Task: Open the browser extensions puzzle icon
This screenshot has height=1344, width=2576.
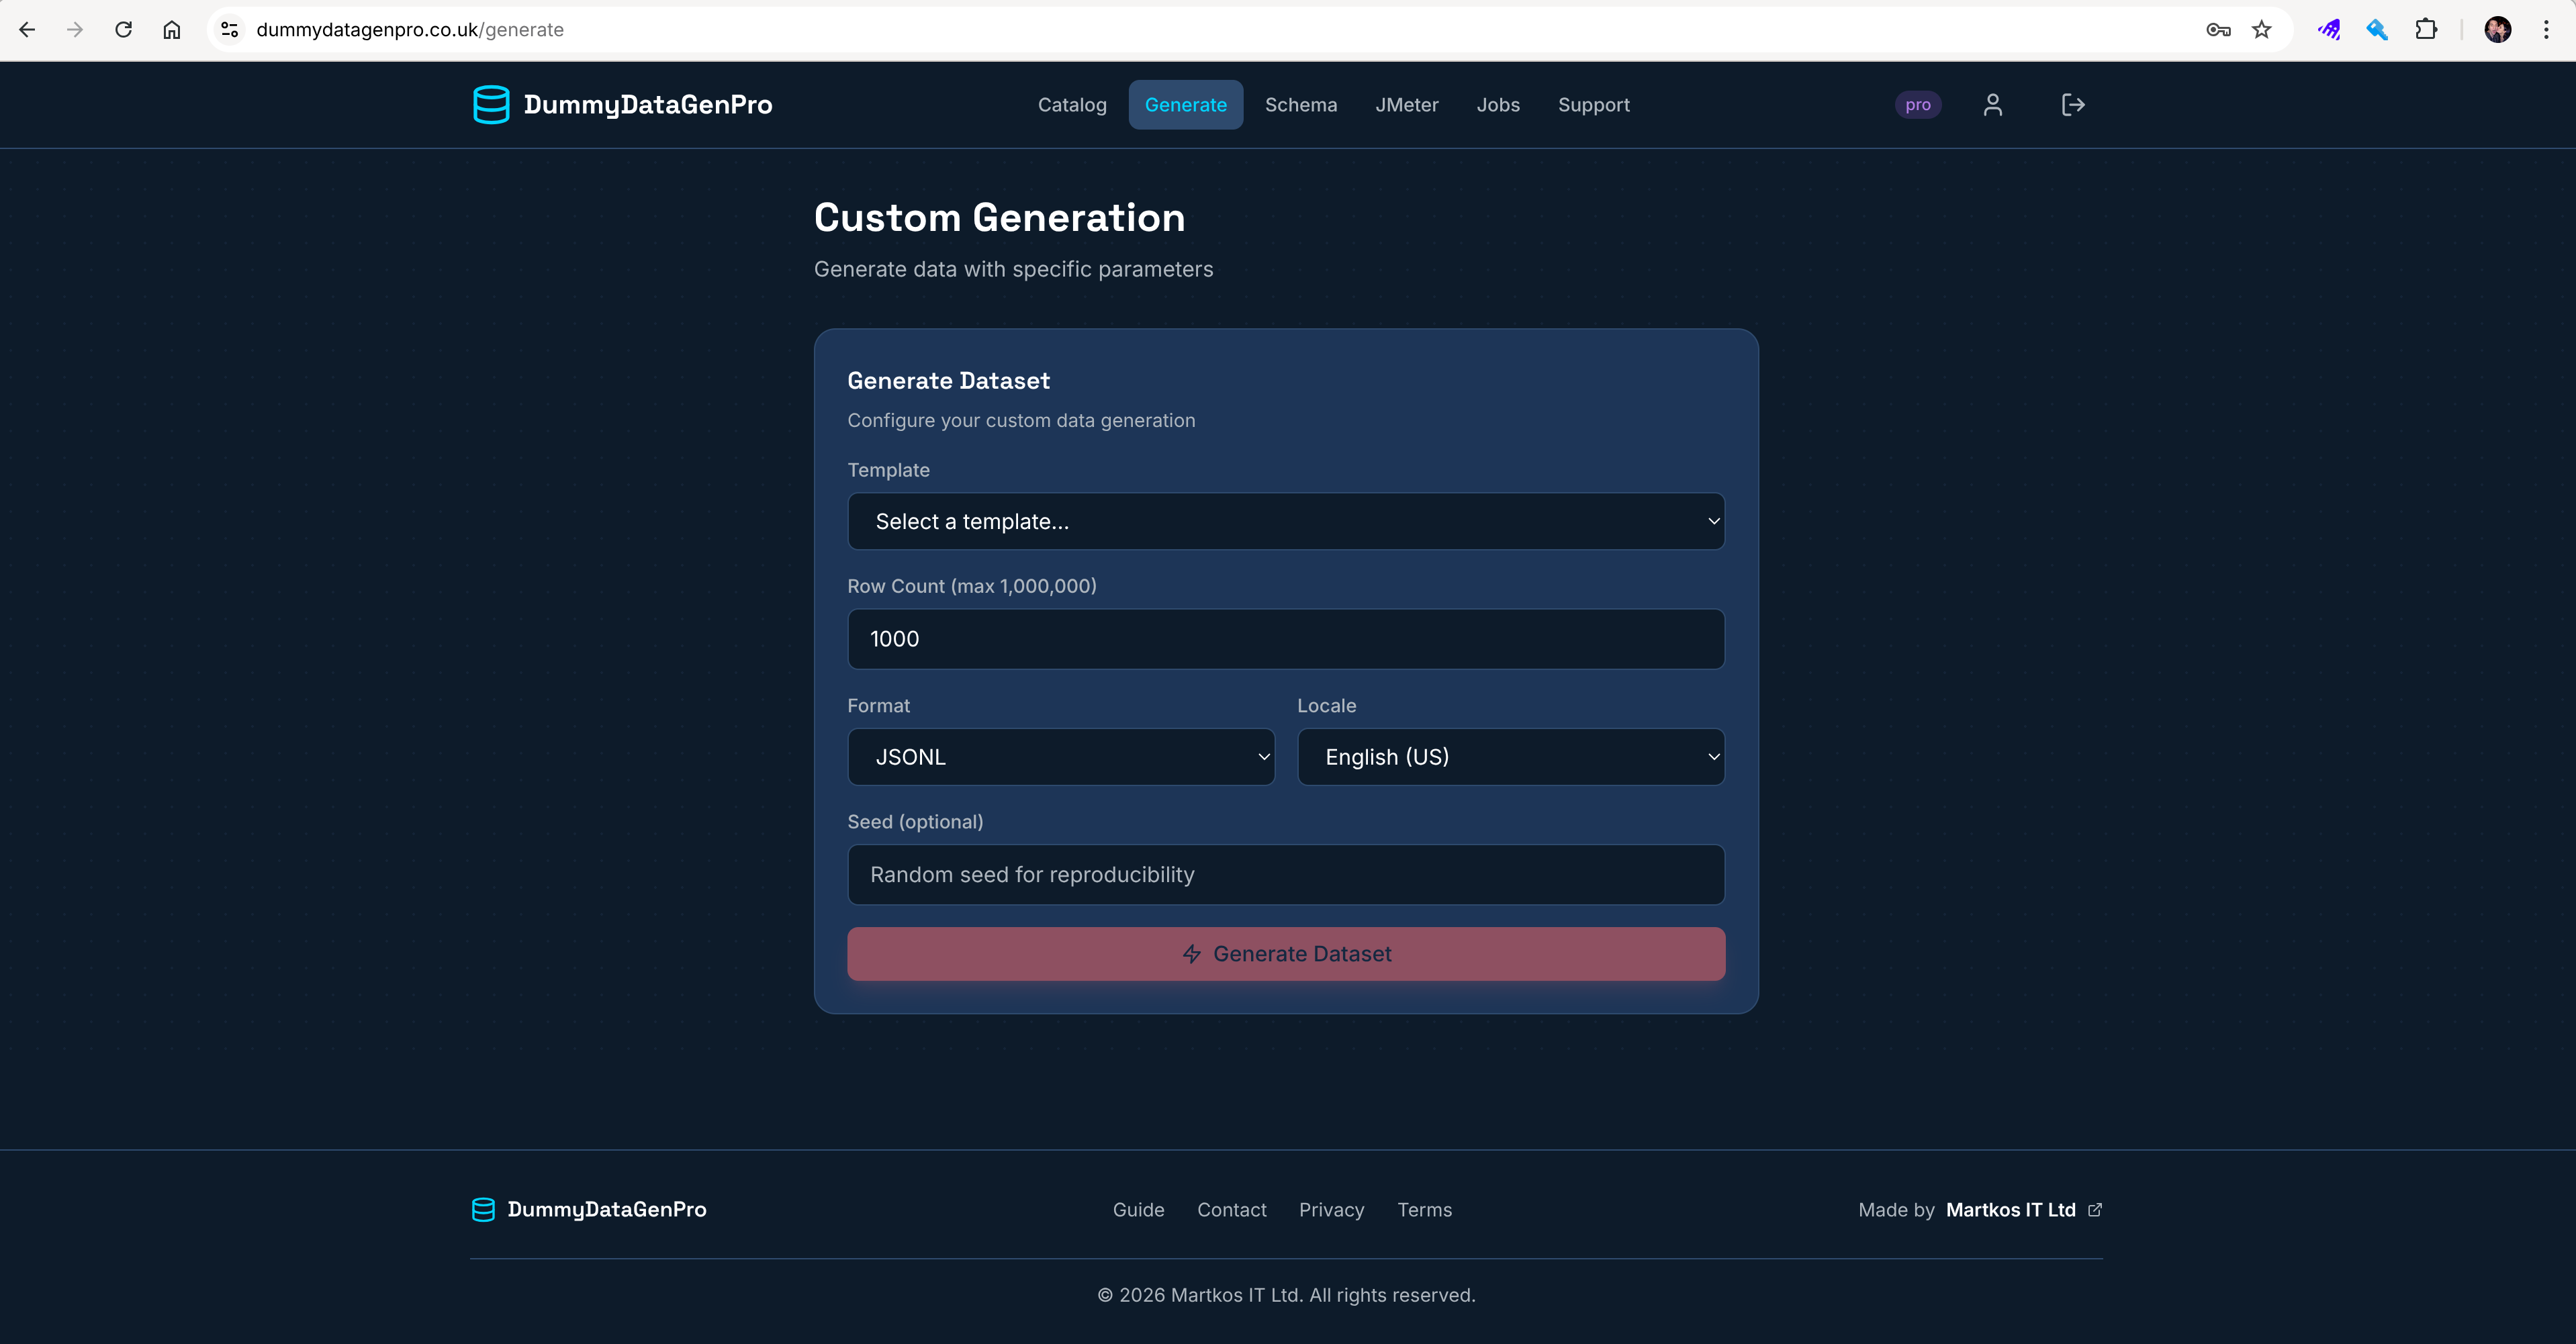Action: 2426,29
